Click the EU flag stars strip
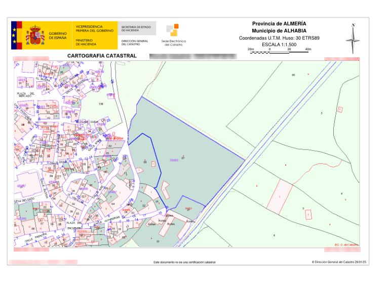388x282 pixels. pos(14,36)
